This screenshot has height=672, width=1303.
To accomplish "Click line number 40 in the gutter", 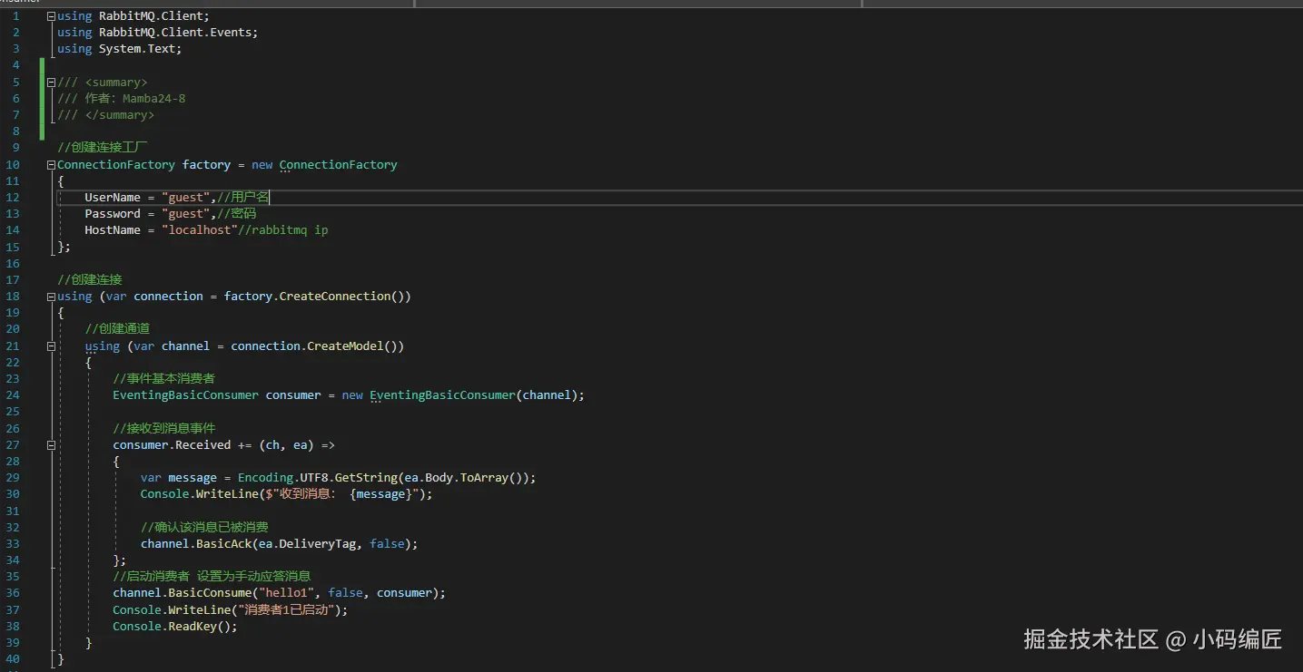I will [x=13, y=658].
